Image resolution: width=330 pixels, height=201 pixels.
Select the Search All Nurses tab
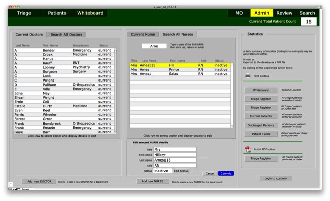click(178, 34)
